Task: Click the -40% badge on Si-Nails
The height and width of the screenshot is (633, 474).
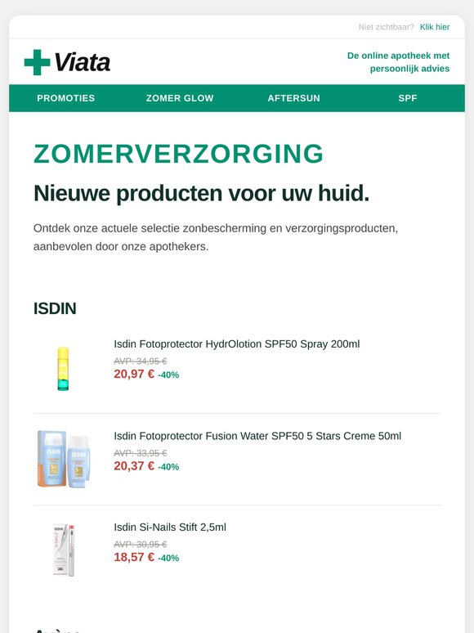Action: pos(168,558)
